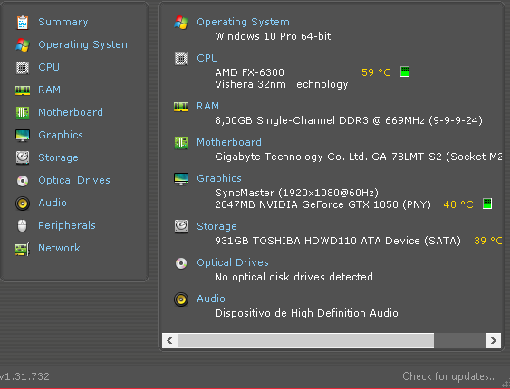
Task: Click the horizontal scrollbar right arrow
Action: click(x=493, y=341)
